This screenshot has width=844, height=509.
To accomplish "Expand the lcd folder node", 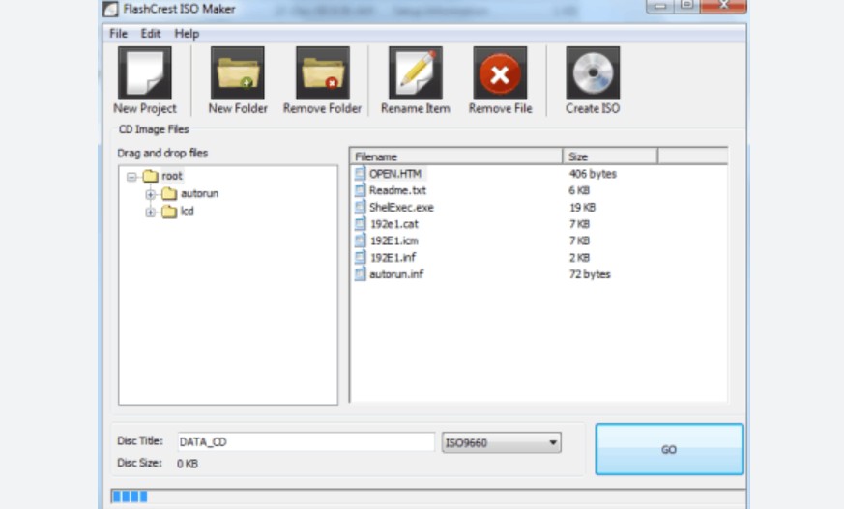I will tap(150, 212).
